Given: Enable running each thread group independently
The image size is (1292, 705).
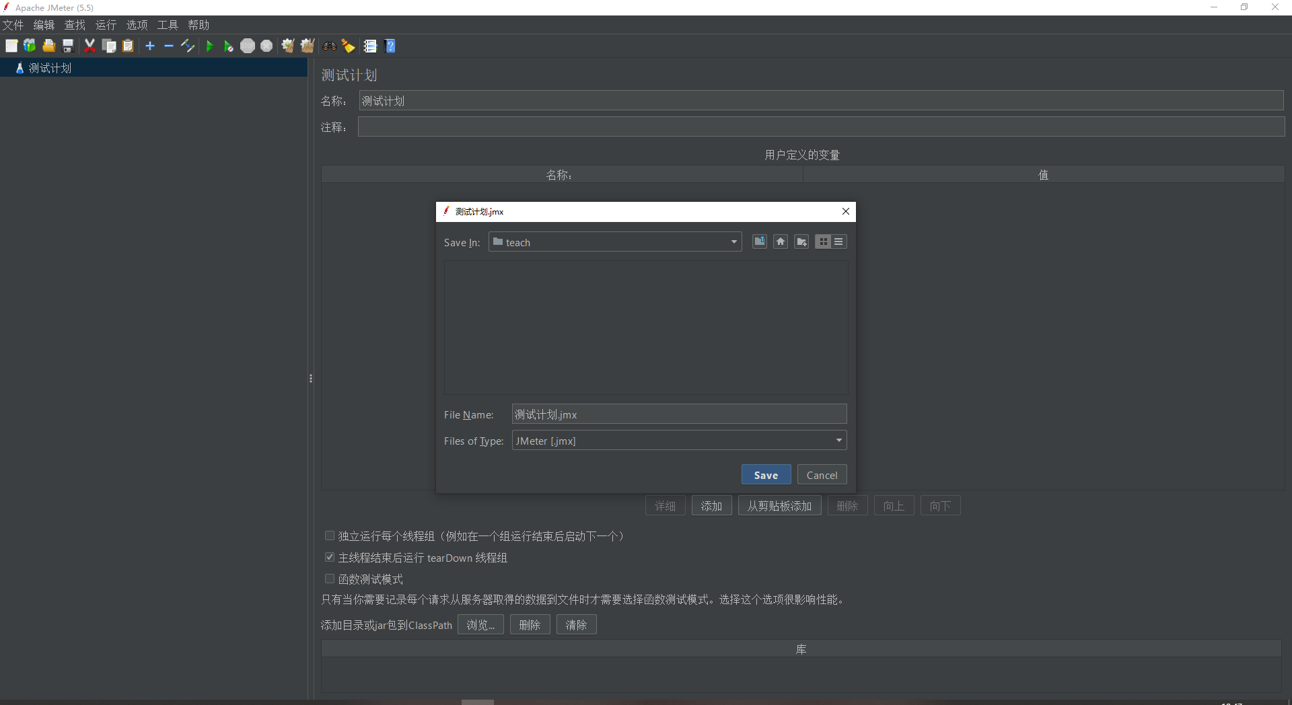Looking at the screenshot, I should click(x=330, y=536).
